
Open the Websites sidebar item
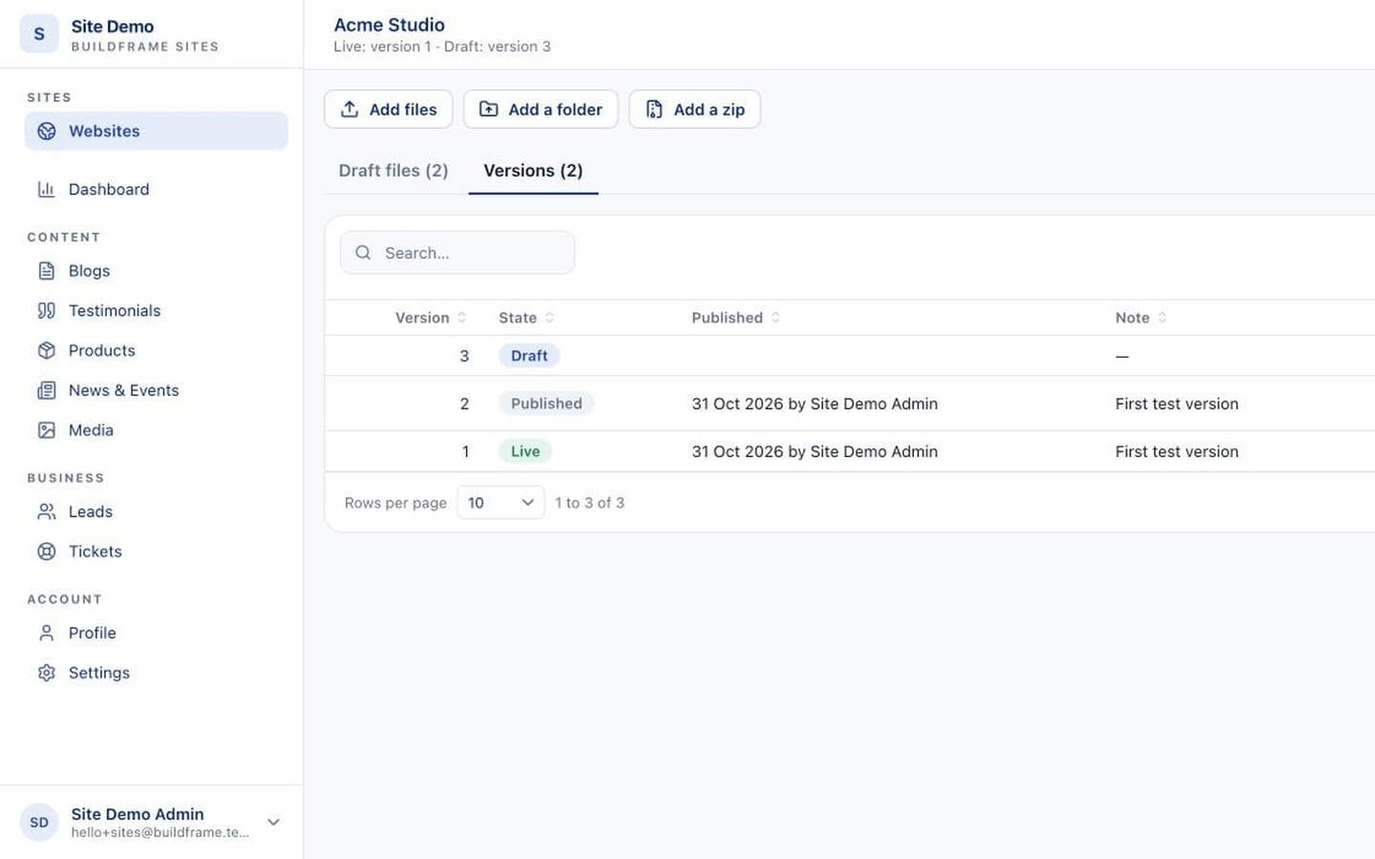[156, 131]
